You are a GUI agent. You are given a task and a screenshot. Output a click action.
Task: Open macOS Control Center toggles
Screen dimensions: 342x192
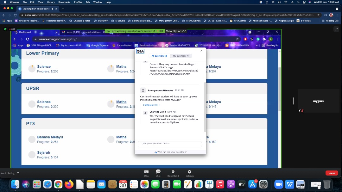(x=304, y=2)
